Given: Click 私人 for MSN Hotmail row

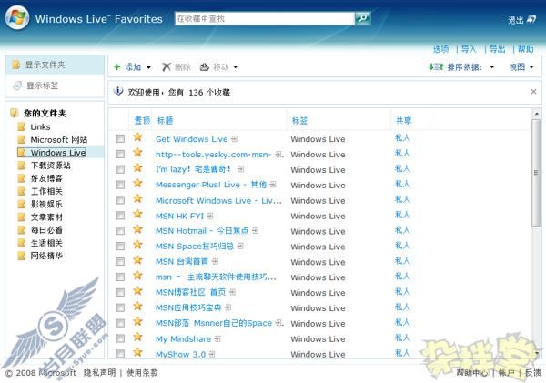Looking at the screenshot, I should tap(402, 230).
